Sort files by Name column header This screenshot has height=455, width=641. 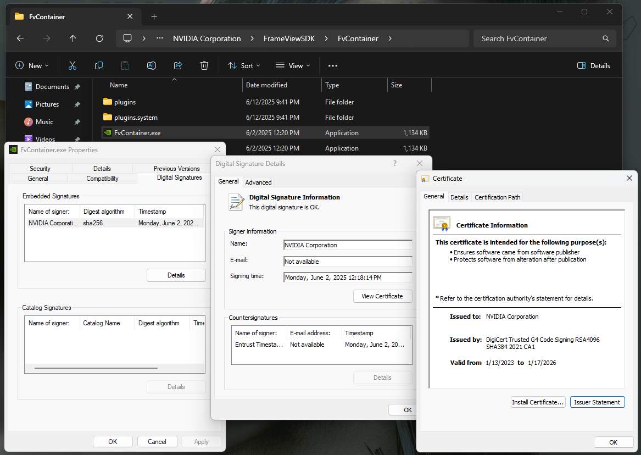coord(168,85)
